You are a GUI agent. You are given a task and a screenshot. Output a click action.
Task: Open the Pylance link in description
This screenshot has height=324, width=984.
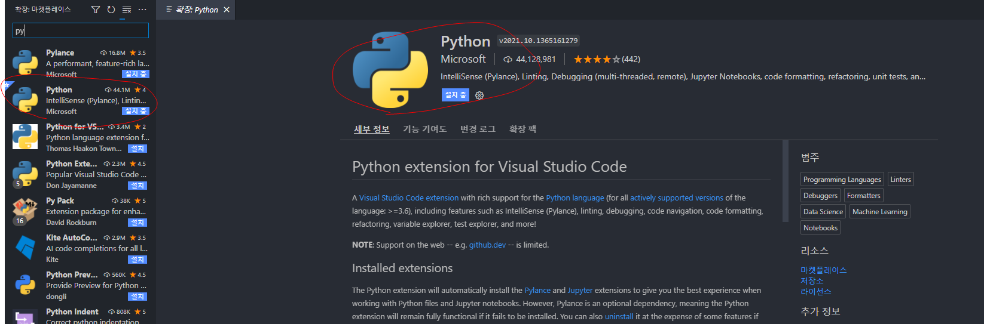537,290
